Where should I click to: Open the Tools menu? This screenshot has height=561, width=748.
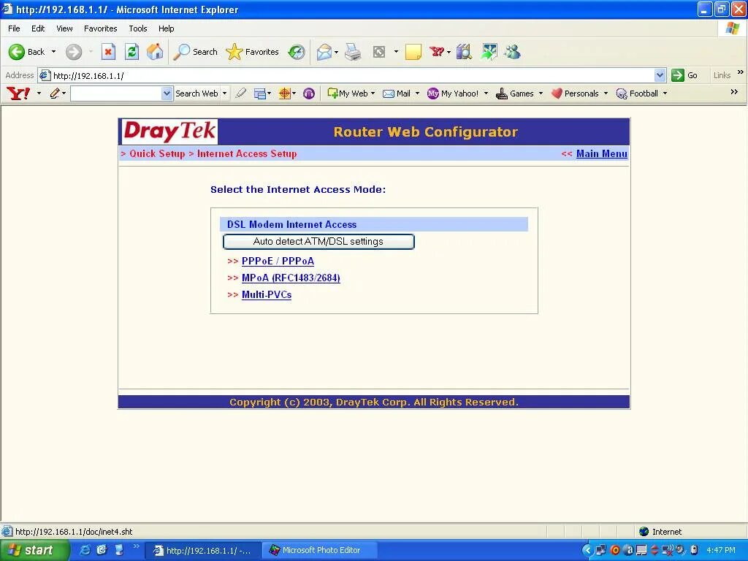pos(137,28)
